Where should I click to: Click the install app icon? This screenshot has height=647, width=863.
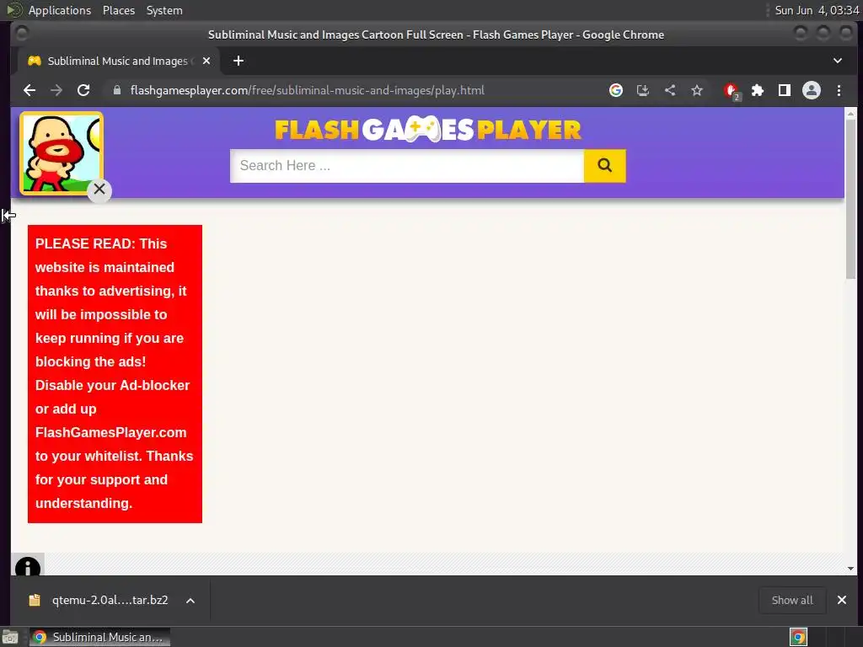pos(643,90)
